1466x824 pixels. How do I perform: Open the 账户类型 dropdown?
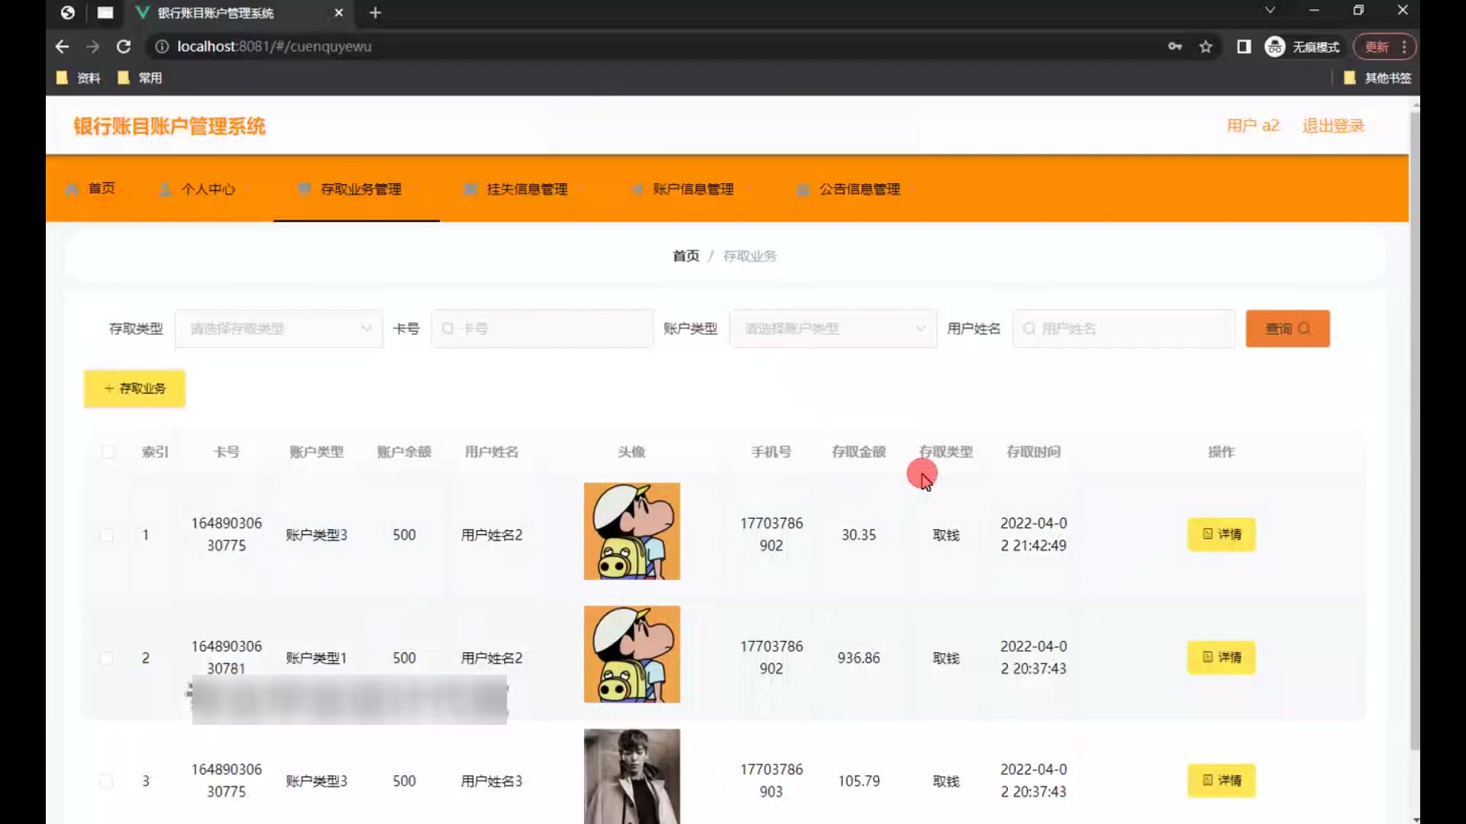coord(833,329)
